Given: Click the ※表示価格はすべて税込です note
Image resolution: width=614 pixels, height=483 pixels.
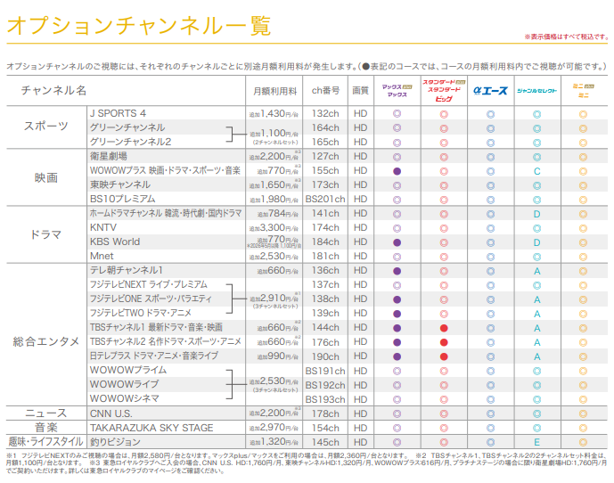Looking at the screenshot, I should tap(566, 37).
